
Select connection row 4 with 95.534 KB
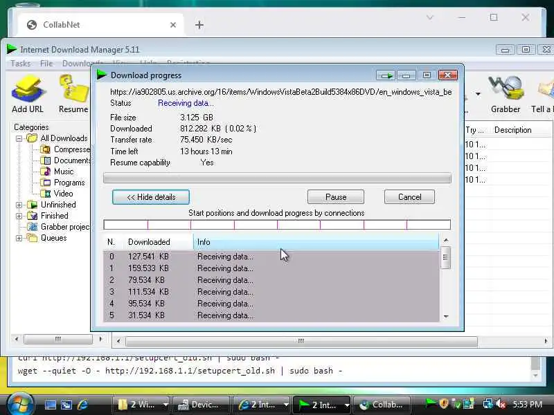click(271, 304)
